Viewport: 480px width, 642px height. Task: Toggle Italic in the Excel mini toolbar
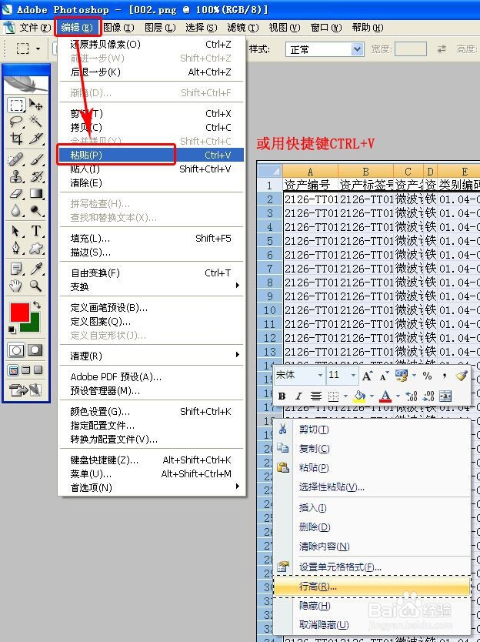[298, 396]
